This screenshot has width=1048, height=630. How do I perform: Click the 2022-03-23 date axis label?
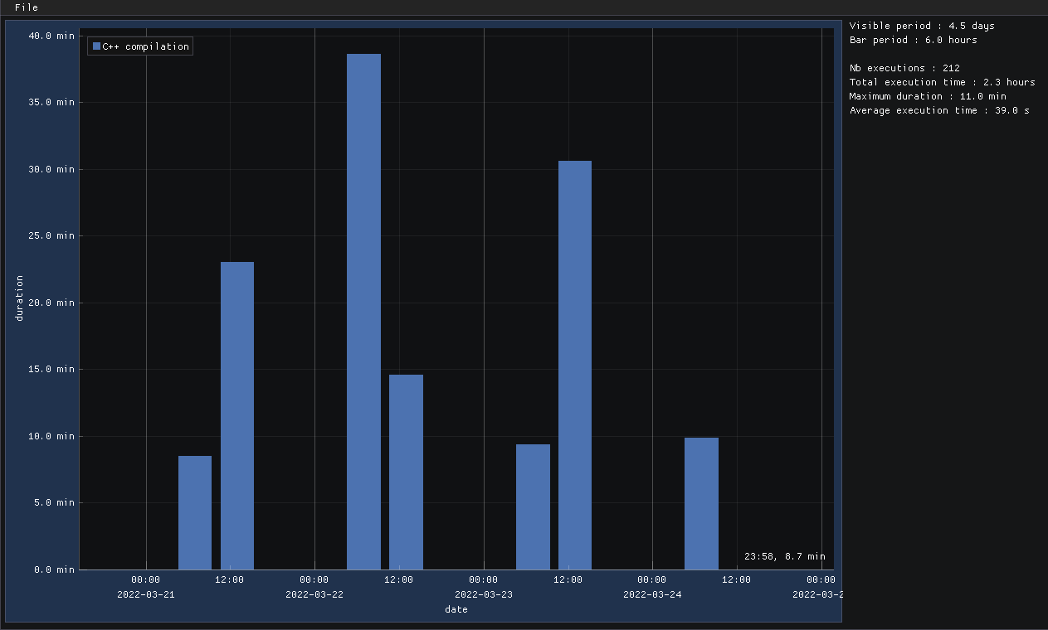pyautogui.click(x=483, y=594)
